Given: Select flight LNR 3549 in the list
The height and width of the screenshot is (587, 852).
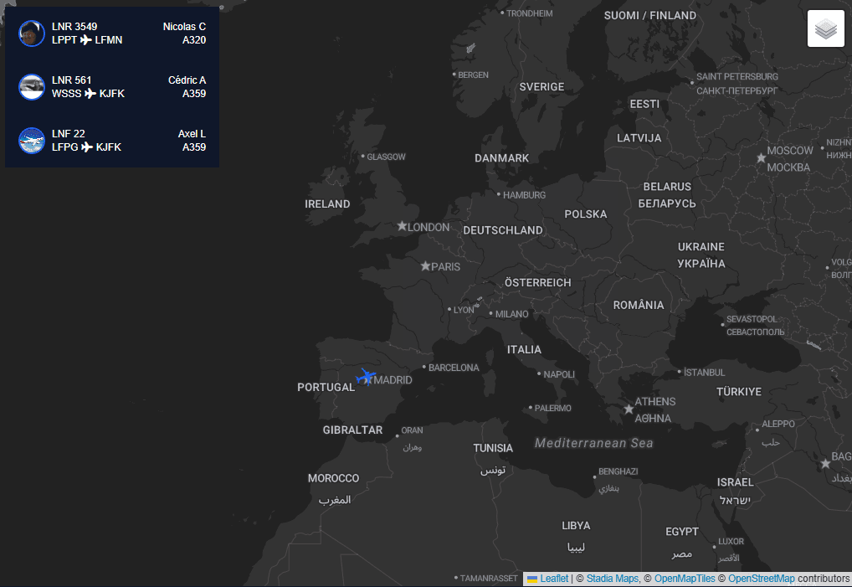Looking at the screenshot, I should (74, 27).
